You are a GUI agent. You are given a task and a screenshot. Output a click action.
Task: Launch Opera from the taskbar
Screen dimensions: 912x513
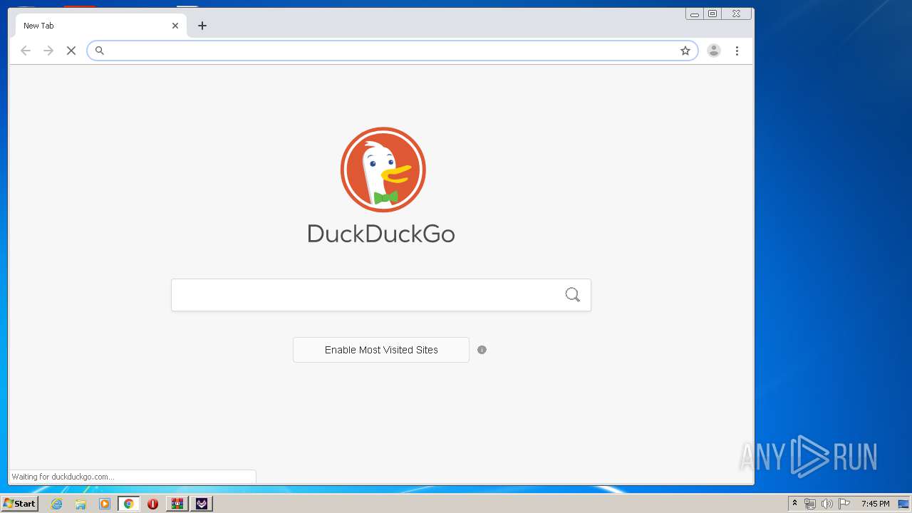click(x=152, y=504)
